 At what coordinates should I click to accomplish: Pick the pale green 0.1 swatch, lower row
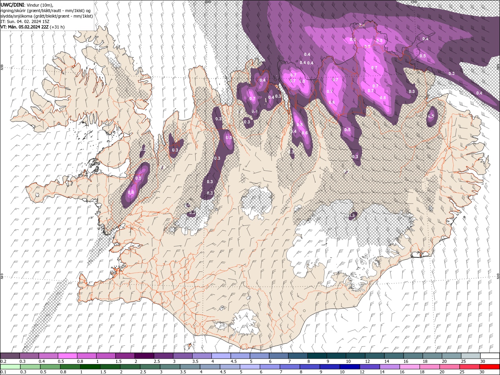[x=10, y=367]
